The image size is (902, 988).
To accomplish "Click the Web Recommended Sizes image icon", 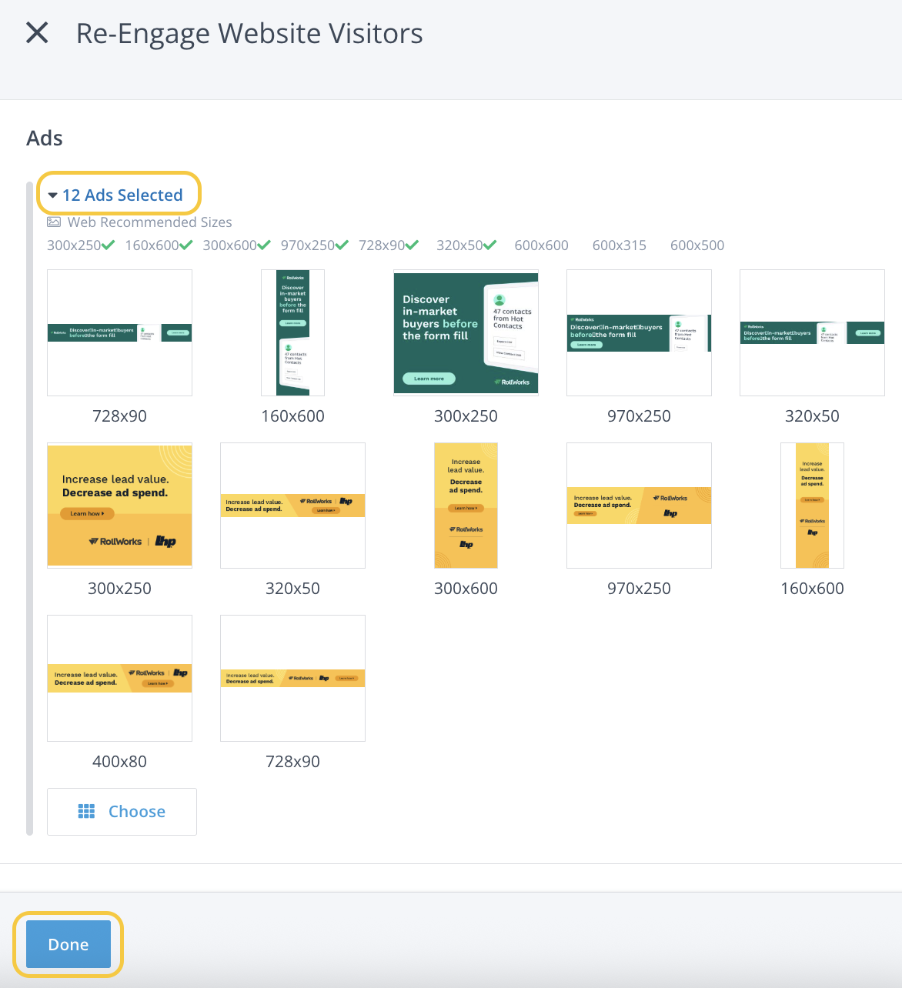I will (x=54, y=222).
